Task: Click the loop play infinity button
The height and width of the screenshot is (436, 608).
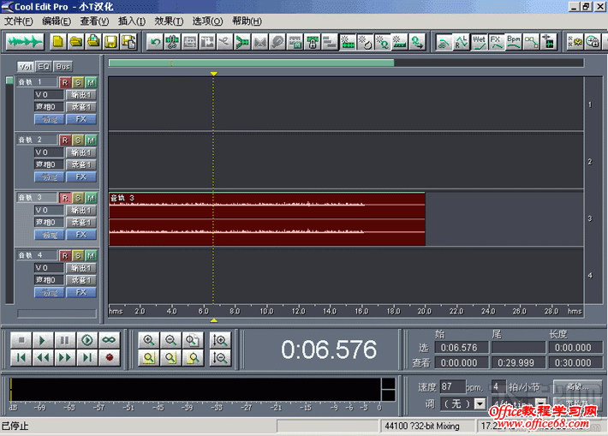Action: pos(109,340)
